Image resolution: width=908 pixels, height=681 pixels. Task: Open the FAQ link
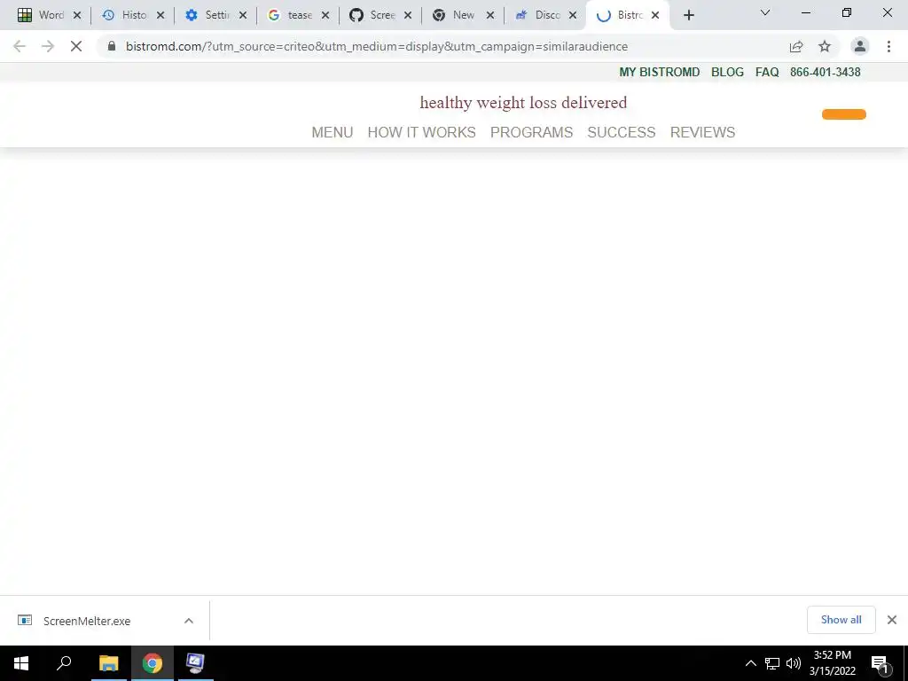767,73
